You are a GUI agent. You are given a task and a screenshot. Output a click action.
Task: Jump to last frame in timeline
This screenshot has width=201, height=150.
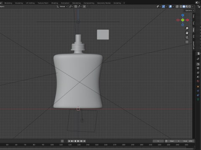pyautogui.click(x=84, y=141)
